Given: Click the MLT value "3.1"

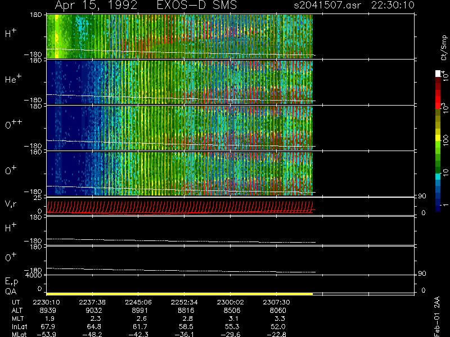Looking at the screenshot, I should click(233, 318).
